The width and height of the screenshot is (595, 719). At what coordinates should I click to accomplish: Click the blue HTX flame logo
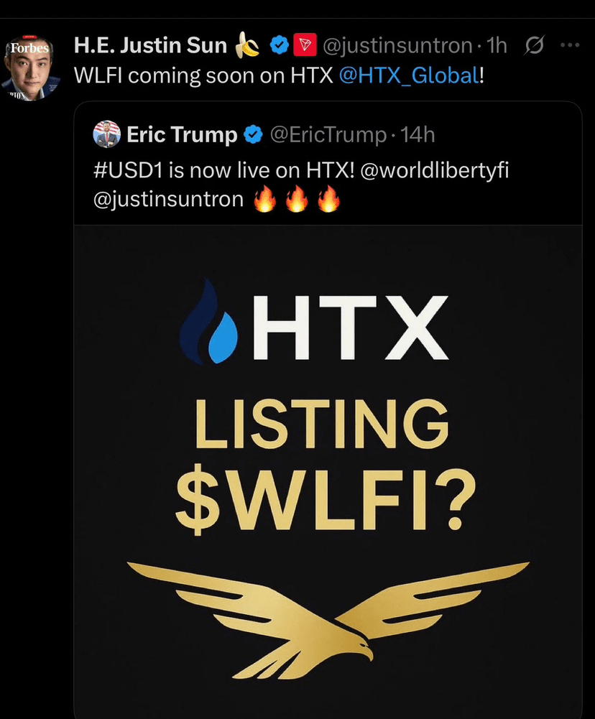(209, 322)
